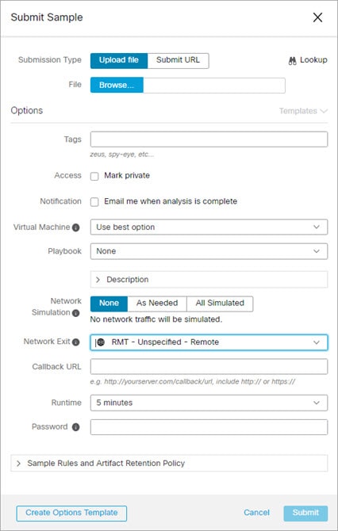Click the Network Simulation info icon
Image resolution: width=338 pixels, height=531 pixels.
[76, 313]
